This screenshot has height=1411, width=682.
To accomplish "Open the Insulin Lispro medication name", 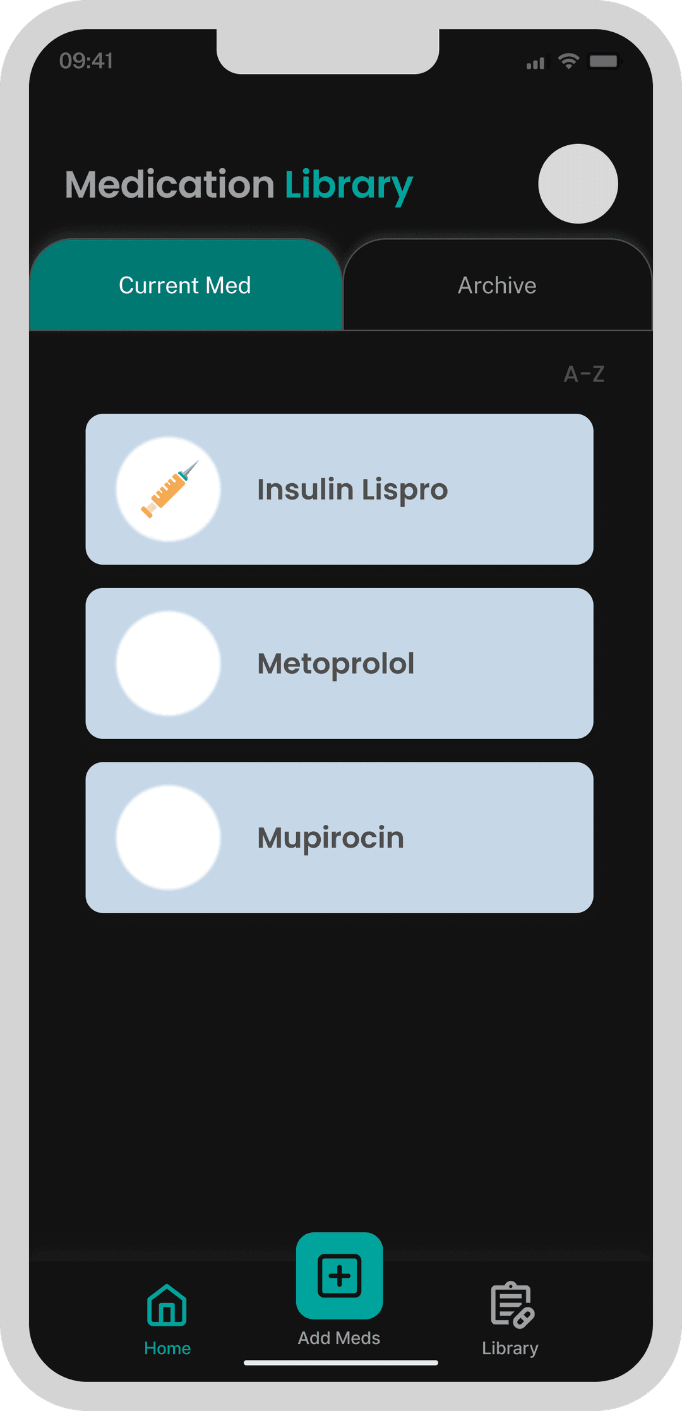I will [352, 490].
